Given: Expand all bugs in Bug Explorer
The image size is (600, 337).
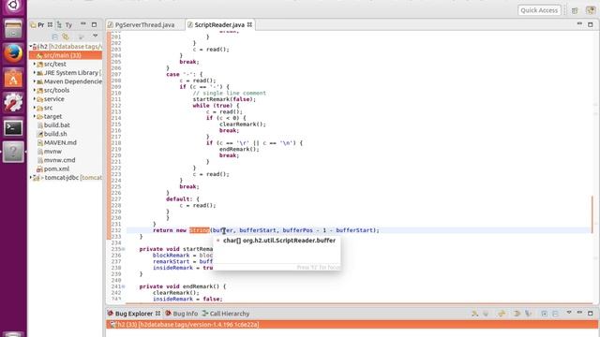Looking at the screenshot, I should (x=544, y=314).
